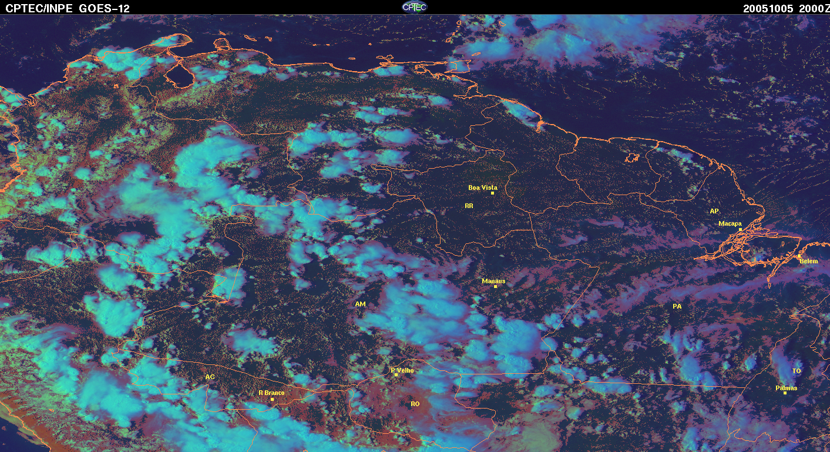Click the Boa Vista city marker square
The width and height of the screenshot is (830, 452).
click(492, 193)
